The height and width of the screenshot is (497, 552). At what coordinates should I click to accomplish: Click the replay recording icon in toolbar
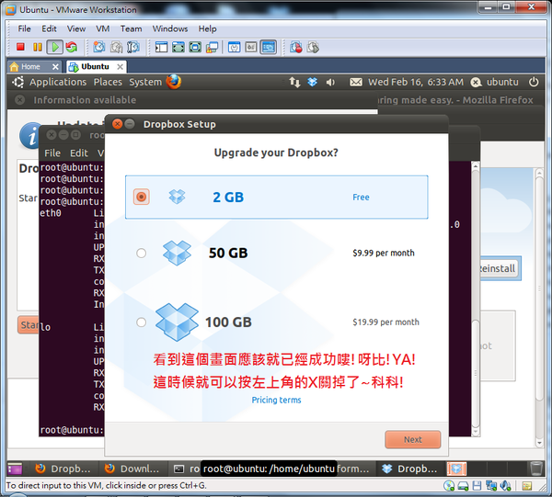[313, 47]
